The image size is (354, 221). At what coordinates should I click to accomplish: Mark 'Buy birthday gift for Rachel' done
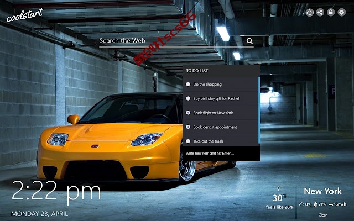(188, 98)
